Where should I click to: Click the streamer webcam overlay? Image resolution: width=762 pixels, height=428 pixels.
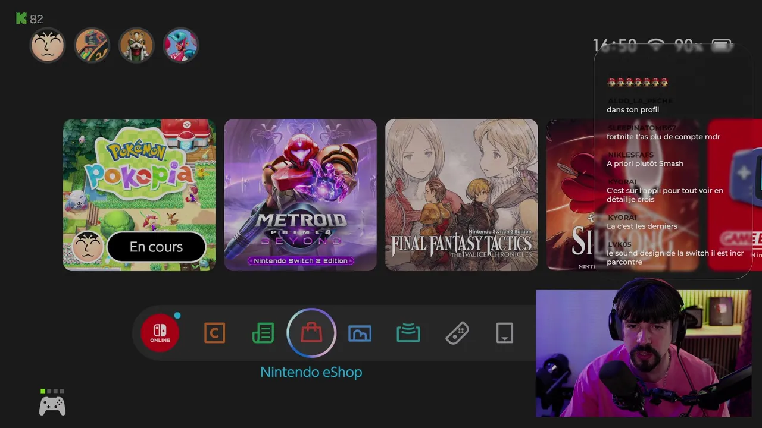[x=644, y=354]
